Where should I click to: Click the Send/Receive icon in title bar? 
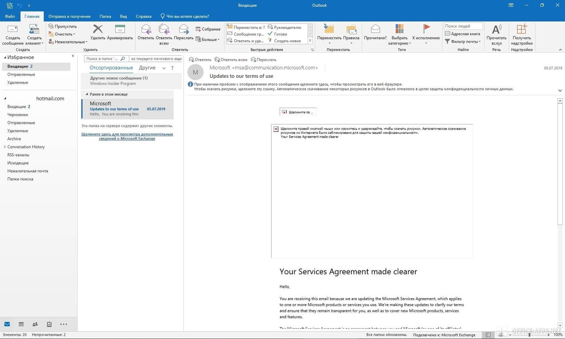coord(10,5)
